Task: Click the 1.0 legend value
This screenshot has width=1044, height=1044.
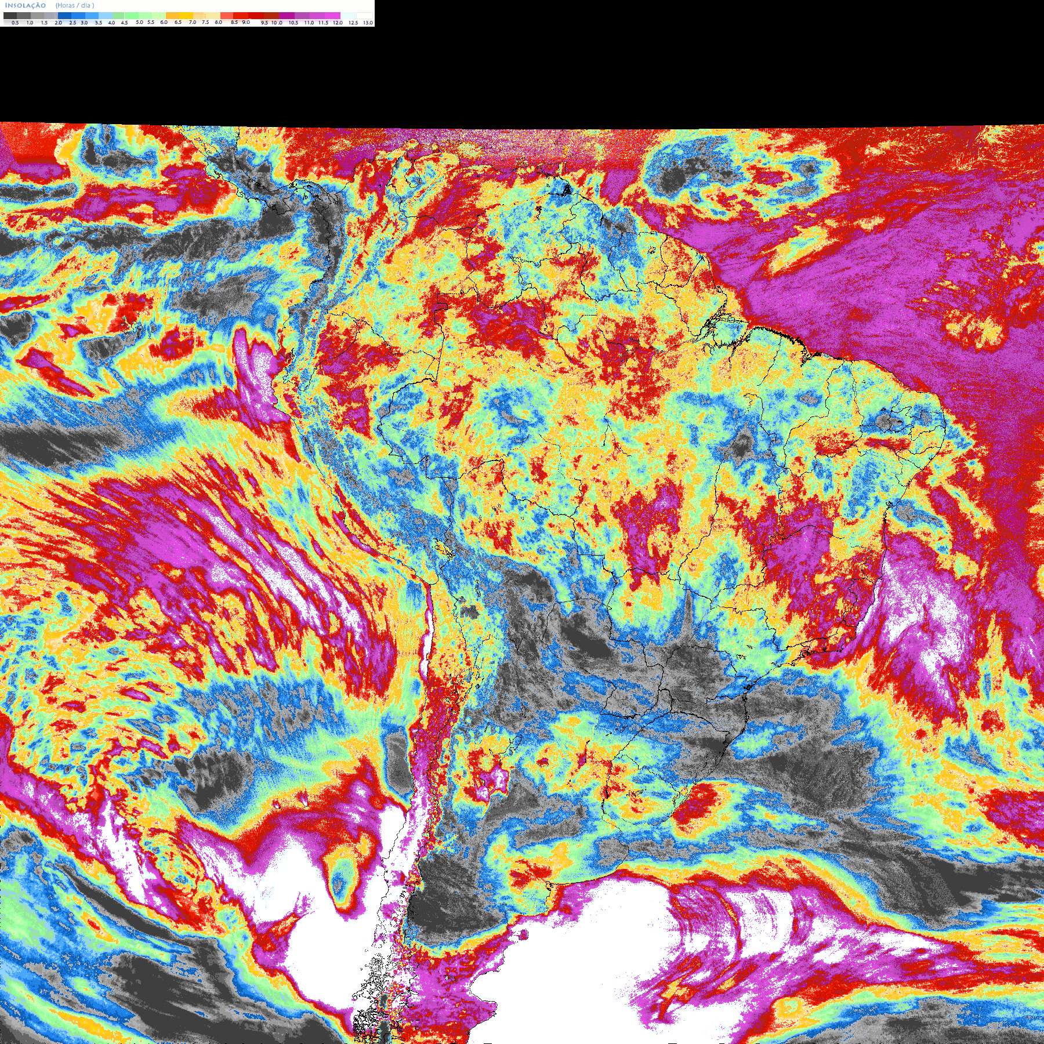Action: (30, 23)
